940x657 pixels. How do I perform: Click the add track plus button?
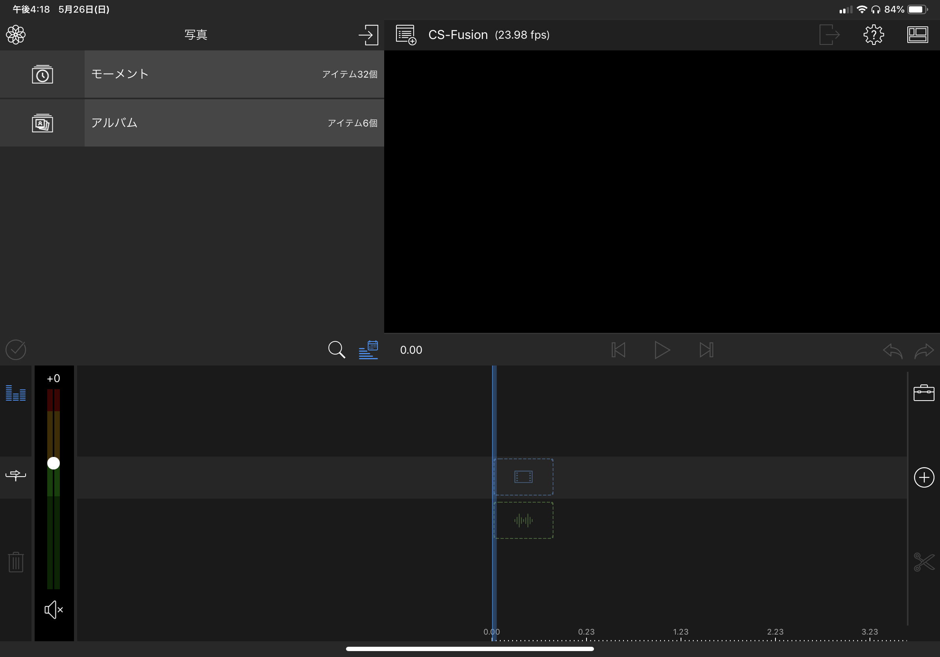[923, 477]
